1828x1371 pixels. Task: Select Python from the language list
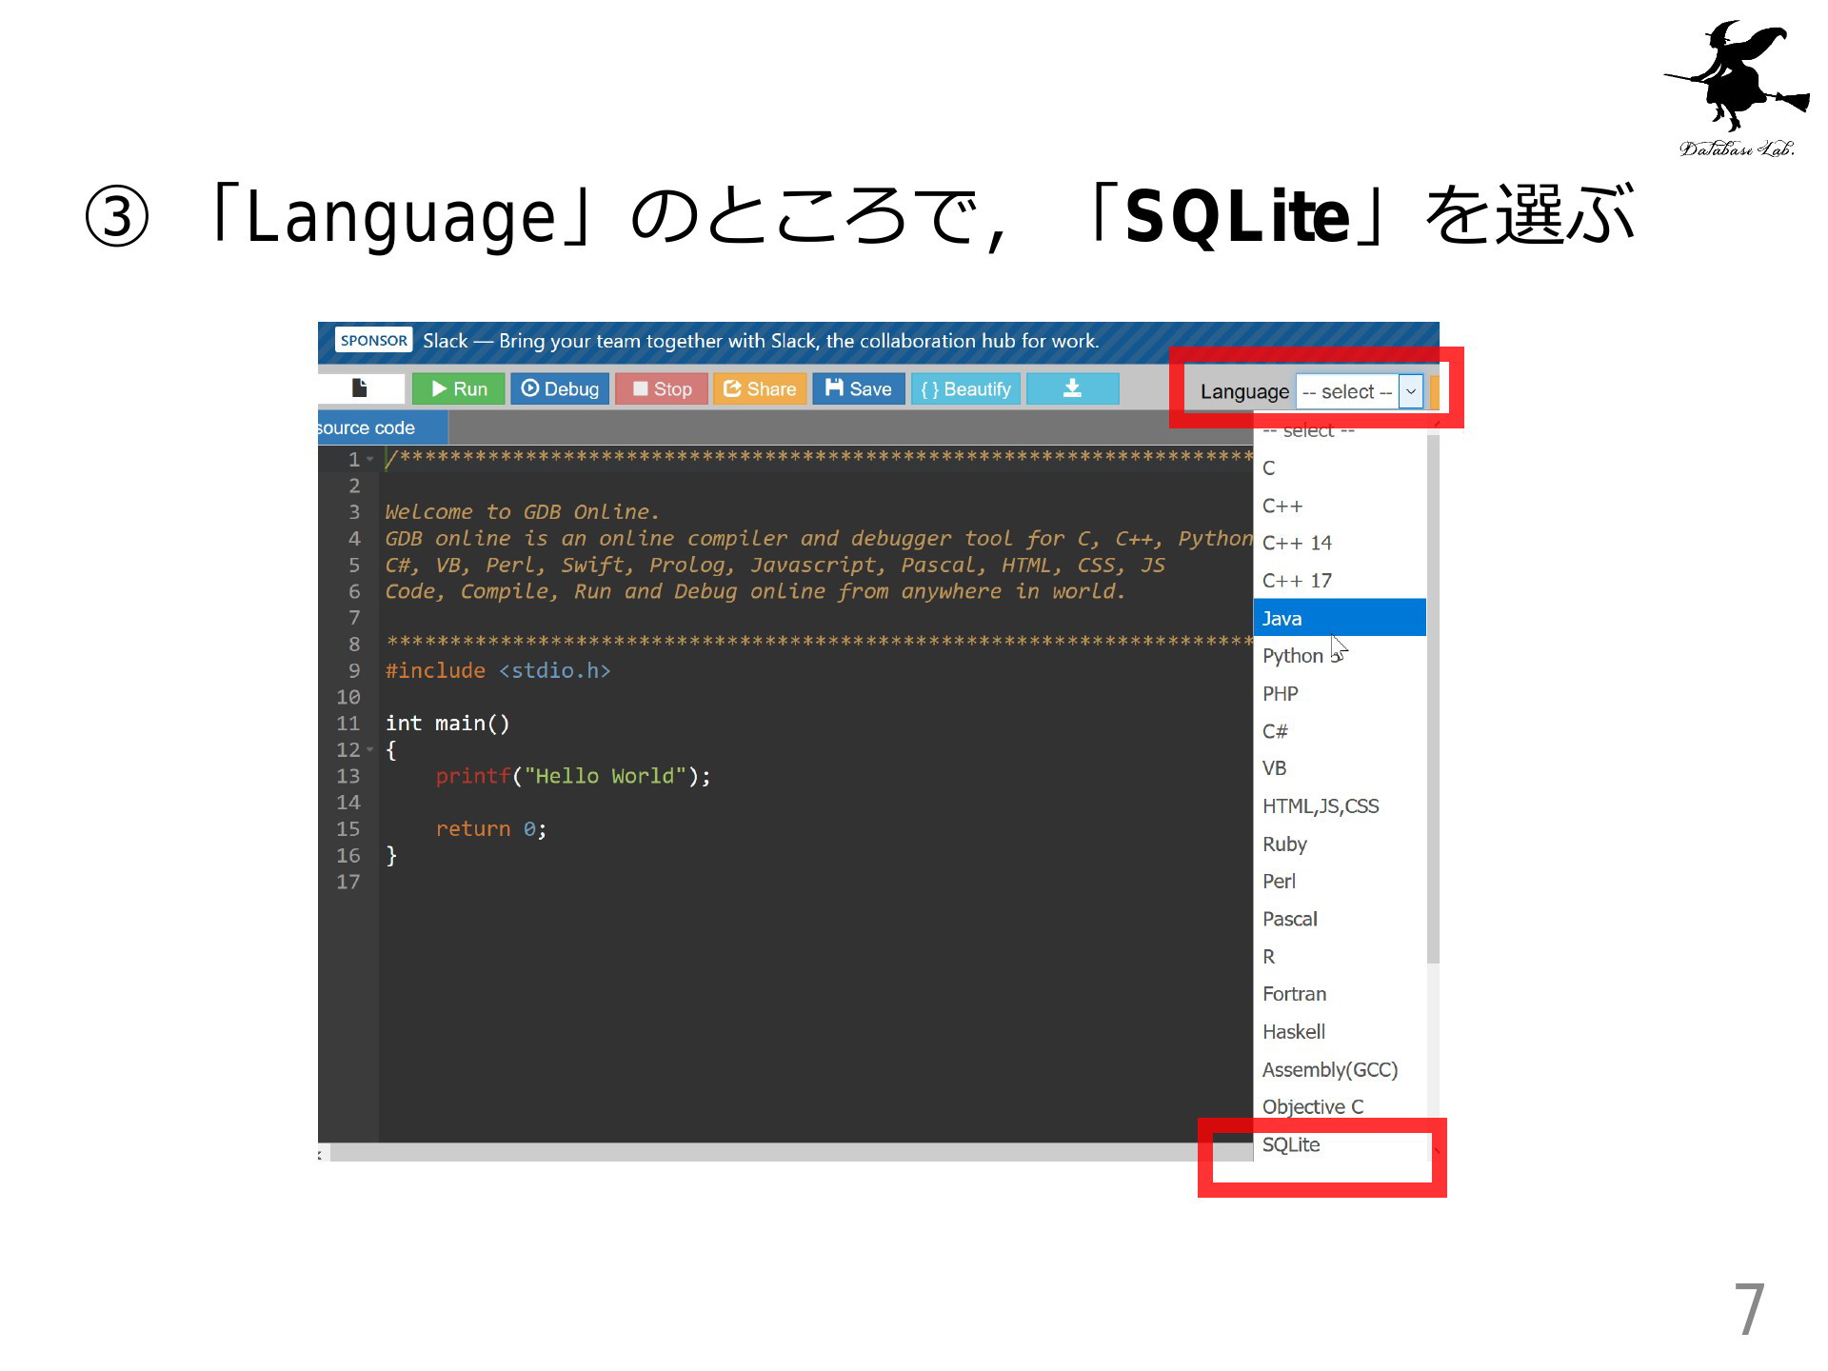(x=1340, y=655)
